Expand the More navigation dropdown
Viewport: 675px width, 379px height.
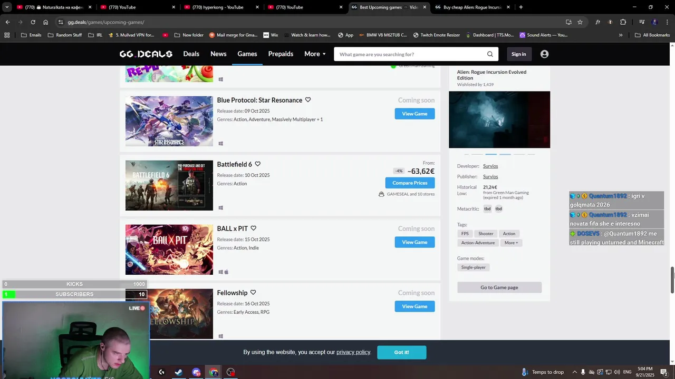315,54
